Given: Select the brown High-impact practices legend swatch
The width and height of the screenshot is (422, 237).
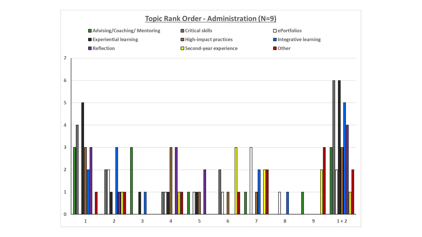Looking at the screenshot, I should pos(182,40).
